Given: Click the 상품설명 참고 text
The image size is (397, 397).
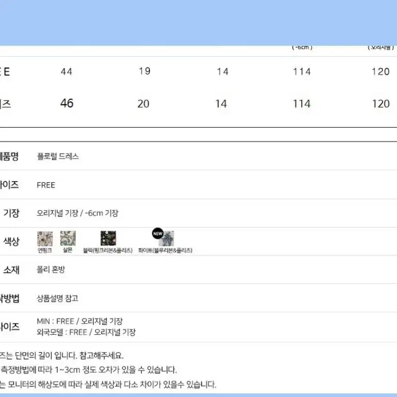Looking at the screenshot, I should pyautogui.click(x=58, y=298).
